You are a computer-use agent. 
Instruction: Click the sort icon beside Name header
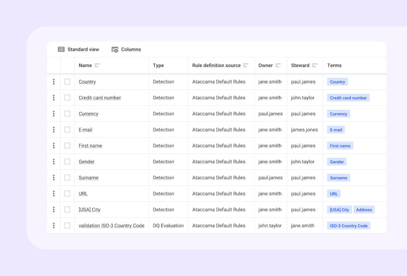(x=97, y=65)
